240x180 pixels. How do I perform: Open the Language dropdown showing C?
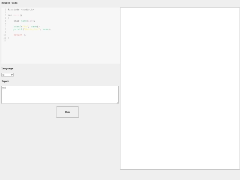(x=8, y=75)
